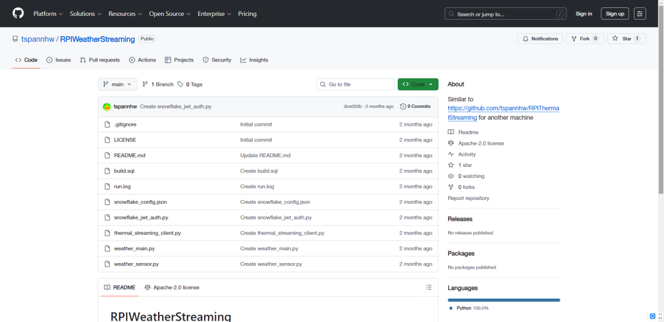664x322 pixels.
Task: Open snowflake_jwt_auth.py file in list
Action: tap(141, 218)
